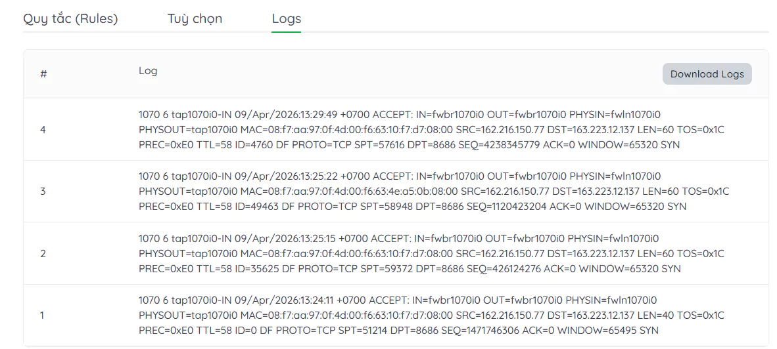Screen dimensions: 777x349
Task: Click the Log column header
Action: pyautogui.click(x=148, y=71)
